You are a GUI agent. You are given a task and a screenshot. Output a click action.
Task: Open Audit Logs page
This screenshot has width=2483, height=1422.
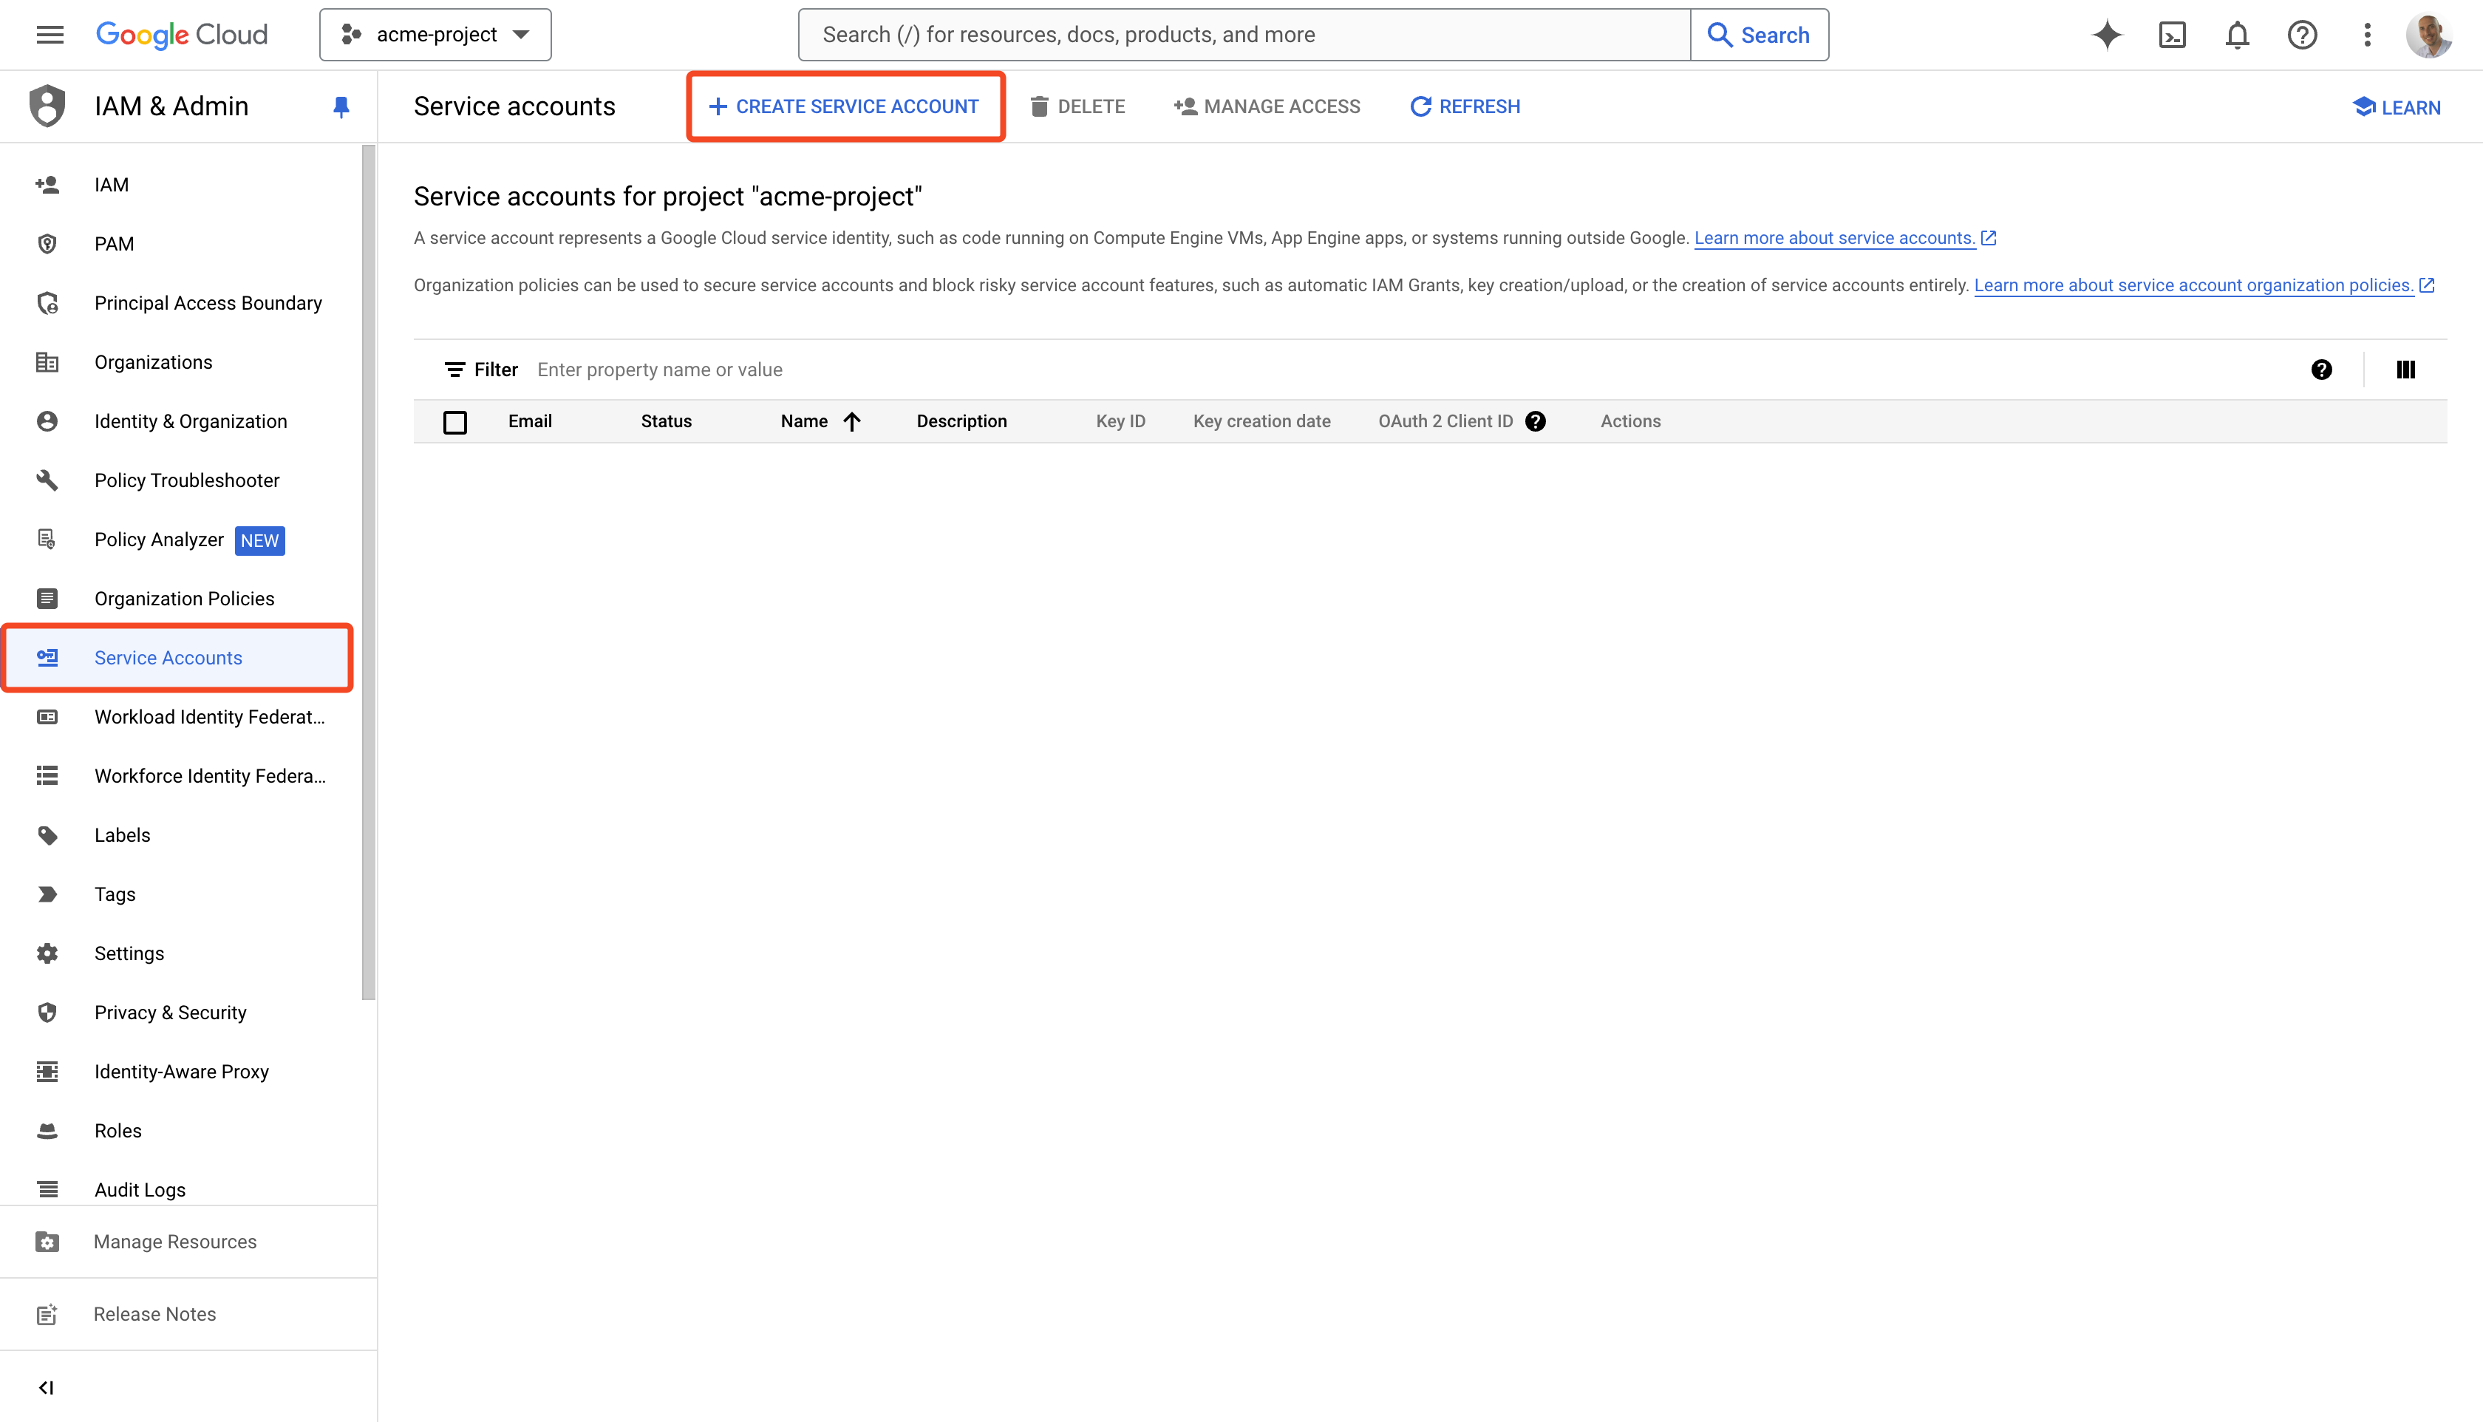(x=180, y=1190)
